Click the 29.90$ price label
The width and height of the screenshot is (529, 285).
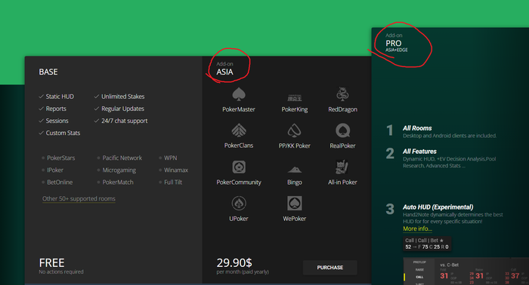tap(234, 262)
